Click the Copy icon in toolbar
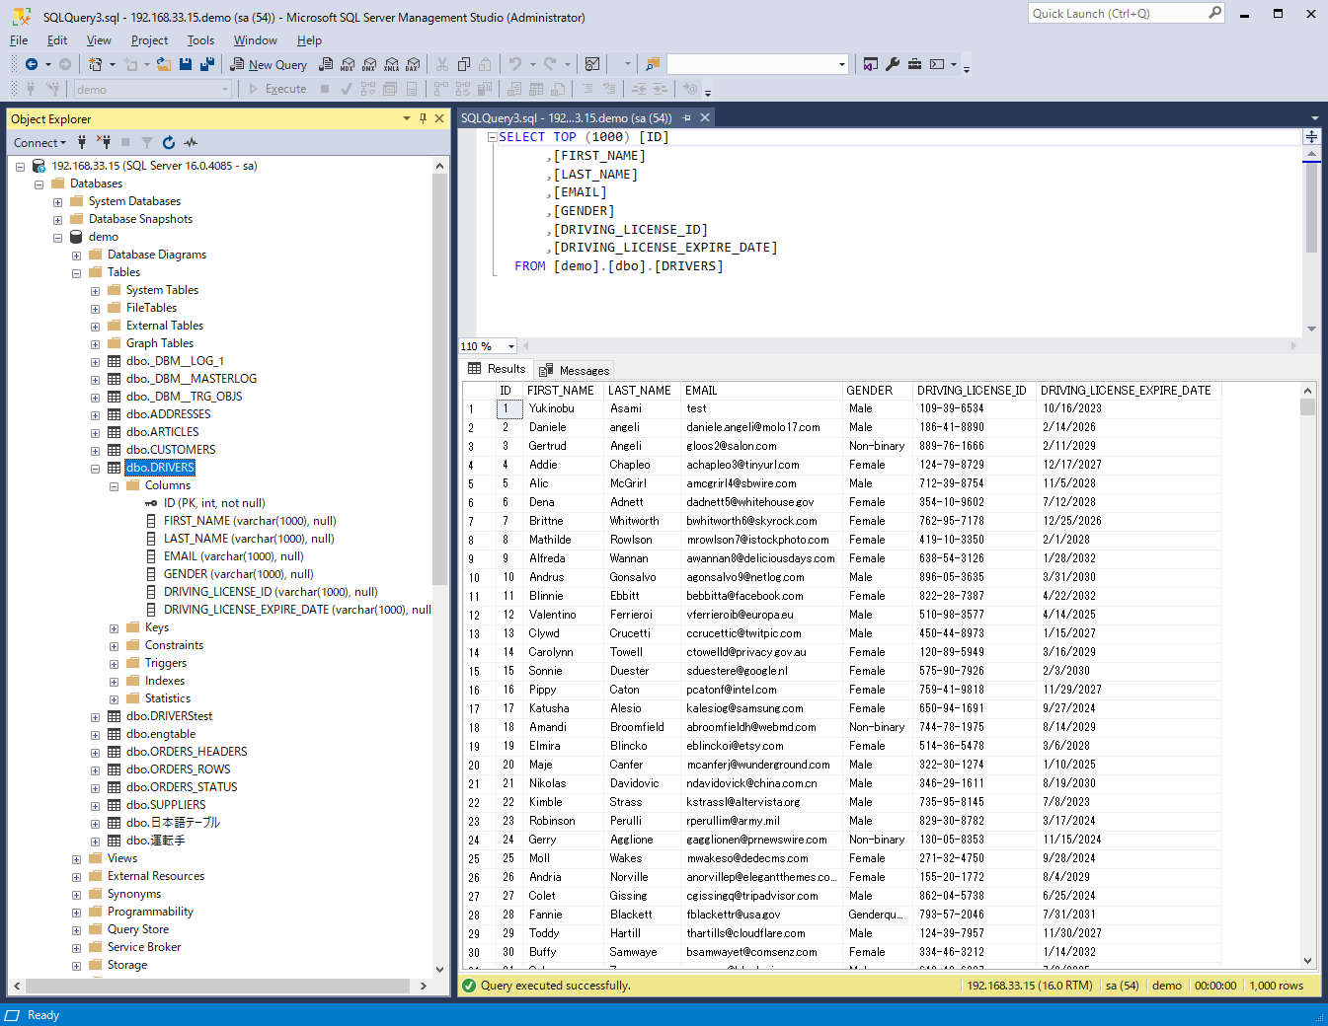The image size is (1328, 1026). tap(464, 64)
